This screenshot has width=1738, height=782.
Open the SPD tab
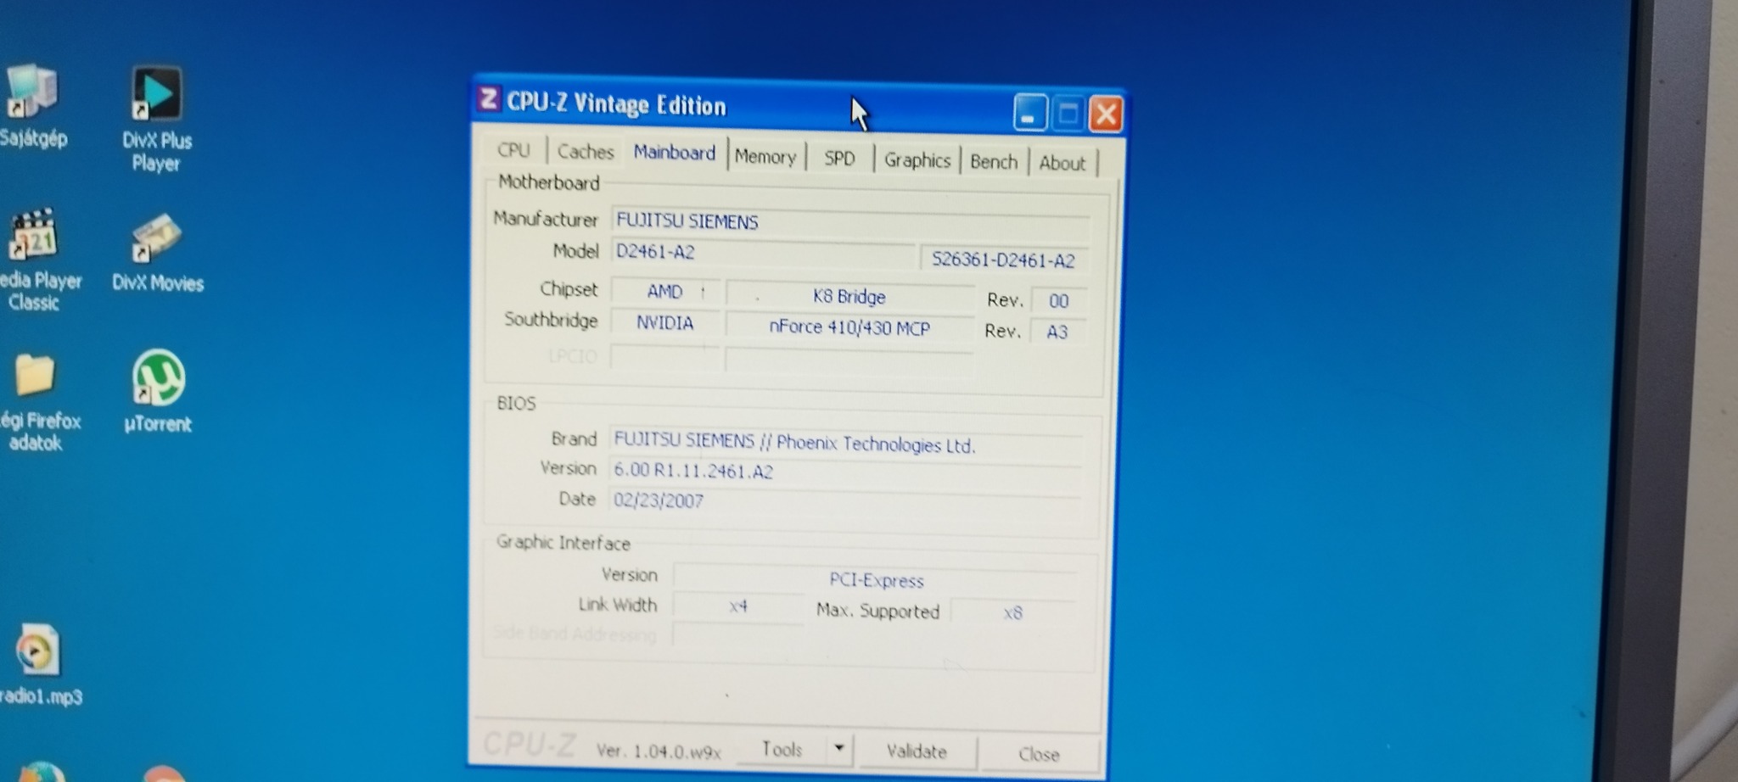[x=839, y=159]
